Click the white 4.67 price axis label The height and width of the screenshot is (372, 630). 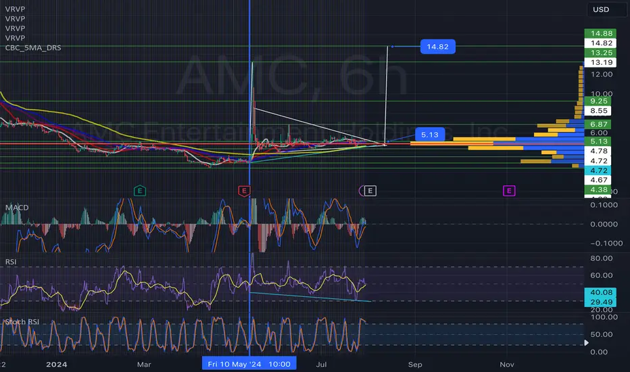(598, 180)
